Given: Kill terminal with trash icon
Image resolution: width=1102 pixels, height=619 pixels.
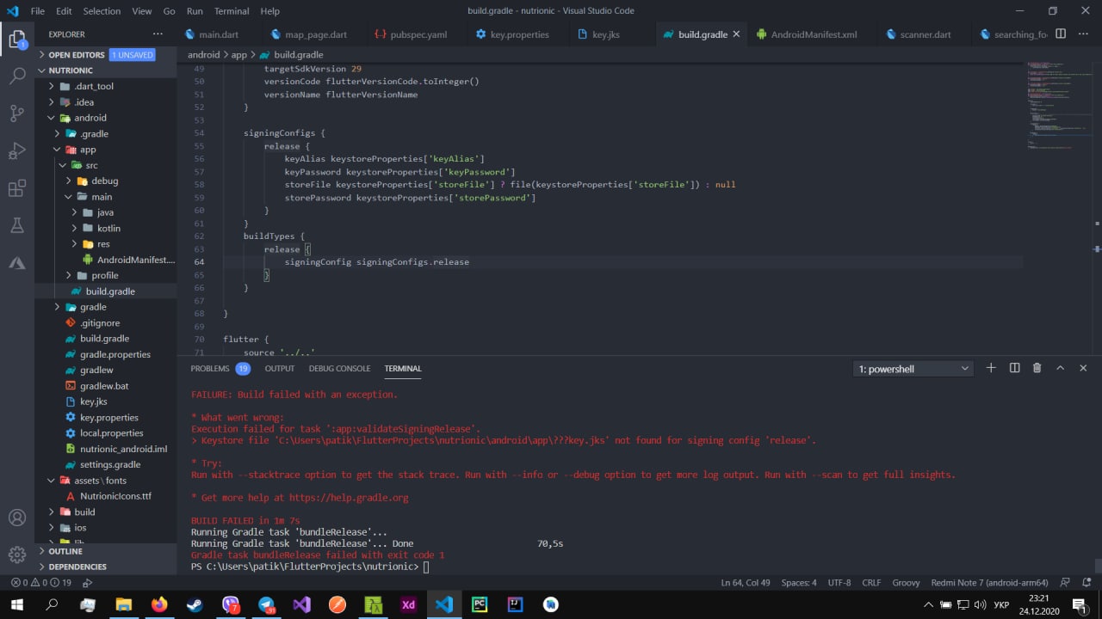Looking at the screenshot, I should [1037, 368].
